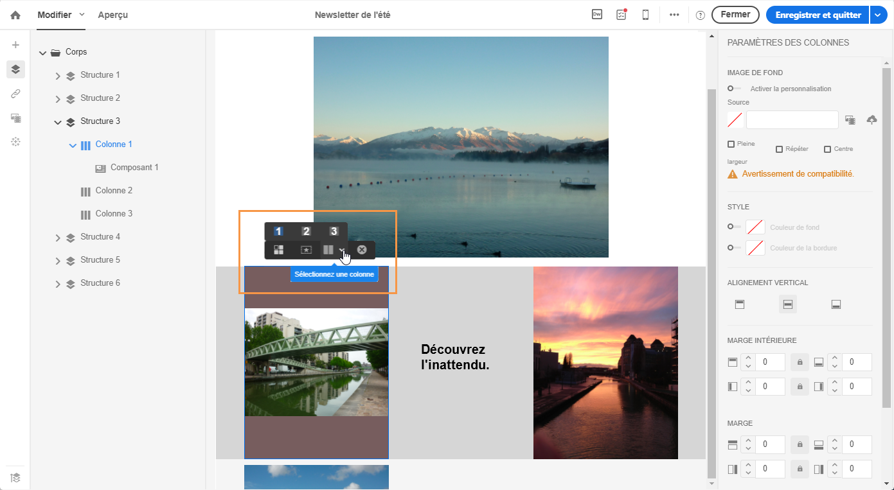Check the Pleine largeur checkbox
The image size is (894, 490).
click(731, 144)
